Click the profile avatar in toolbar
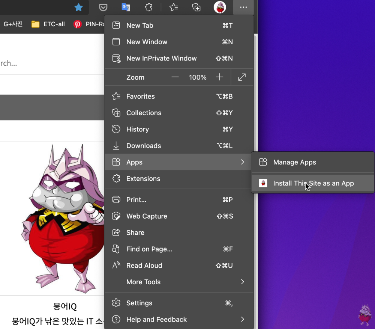 [x=220, y=7]
